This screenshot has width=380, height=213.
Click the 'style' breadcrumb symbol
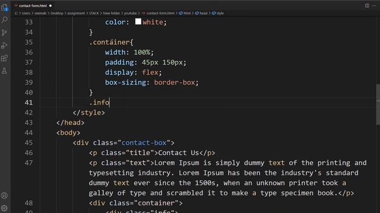pos(218,13)
